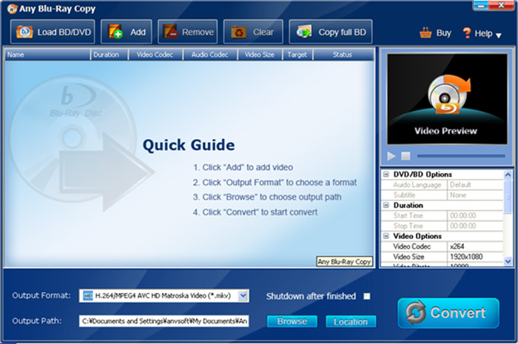Click the Clear list recycle icon
Viewport: 518px width, 344px height.
(238, 33)
